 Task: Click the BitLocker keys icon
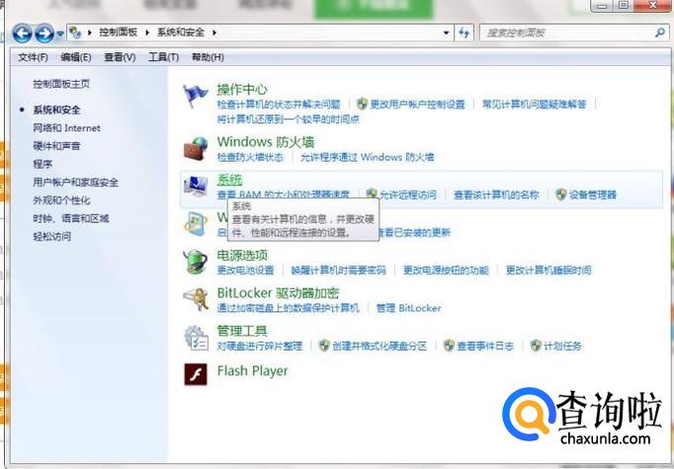tap(196, 300)
